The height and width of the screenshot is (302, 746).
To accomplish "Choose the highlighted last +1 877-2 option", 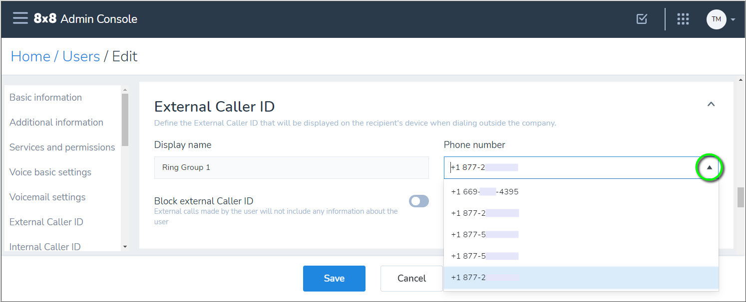I will coord(484,278).
